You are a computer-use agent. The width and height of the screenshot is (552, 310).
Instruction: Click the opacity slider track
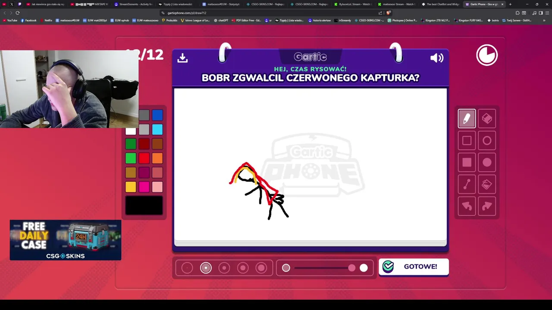click(x=324, y=268)
